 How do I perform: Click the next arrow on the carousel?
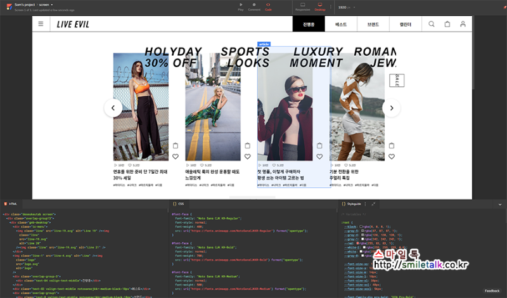[x=391, y=108]
